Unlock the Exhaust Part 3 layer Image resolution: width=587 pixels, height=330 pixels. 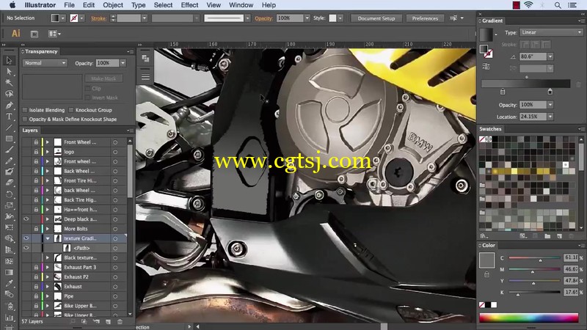36,267
